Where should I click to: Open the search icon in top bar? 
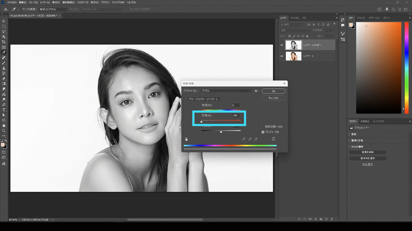click(393, 9)
